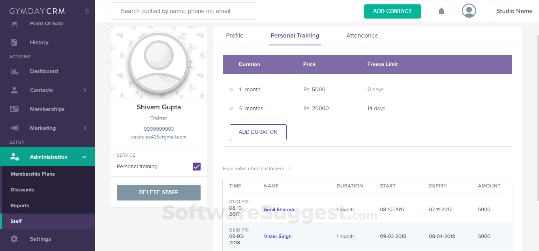Screen dimensions: 539x251
Task: Open Settings via the gear icon
Action: [x=14, y=239]
